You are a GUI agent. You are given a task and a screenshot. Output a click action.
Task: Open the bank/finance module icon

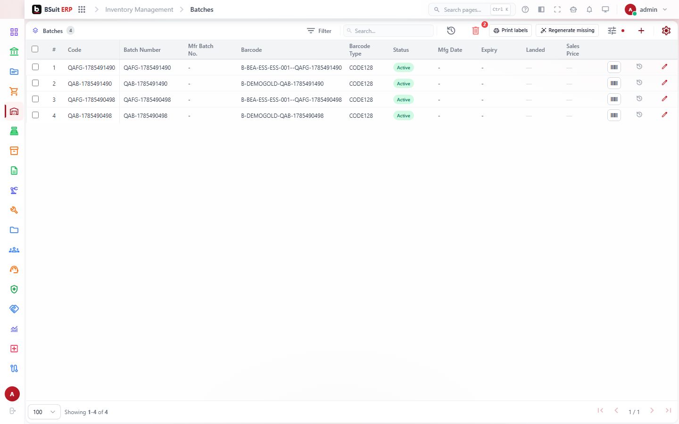pos(14,52)
